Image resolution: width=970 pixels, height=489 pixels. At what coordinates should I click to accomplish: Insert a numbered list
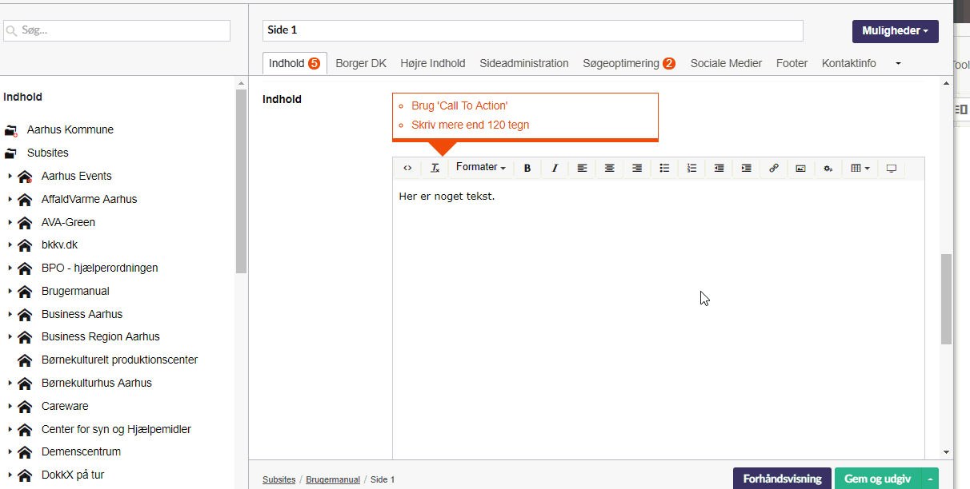[691, 168]
